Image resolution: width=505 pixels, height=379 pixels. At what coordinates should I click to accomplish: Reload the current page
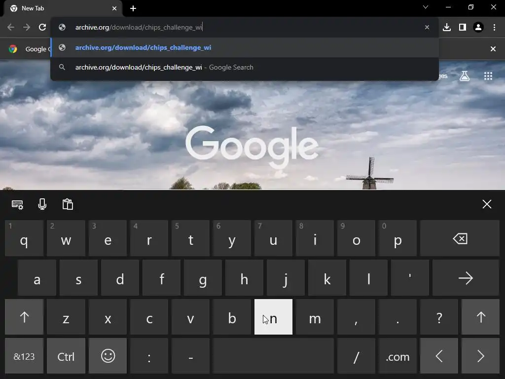(42, 28)
